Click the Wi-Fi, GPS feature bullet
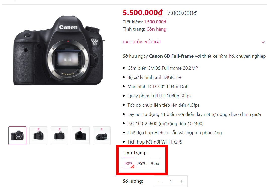This screenshot has height=190, width=267. click(155, 142)
